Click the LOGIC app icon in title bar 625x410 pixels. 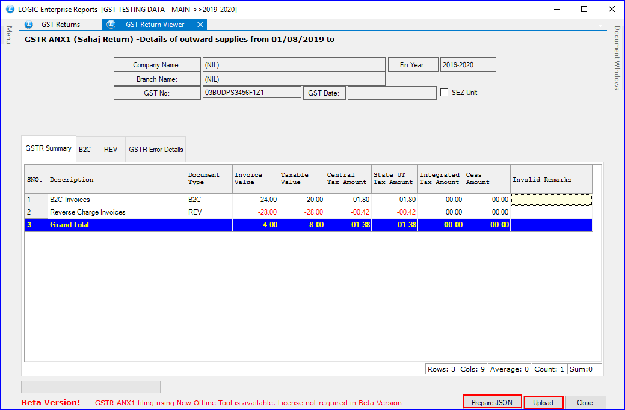tap(10, 9)
